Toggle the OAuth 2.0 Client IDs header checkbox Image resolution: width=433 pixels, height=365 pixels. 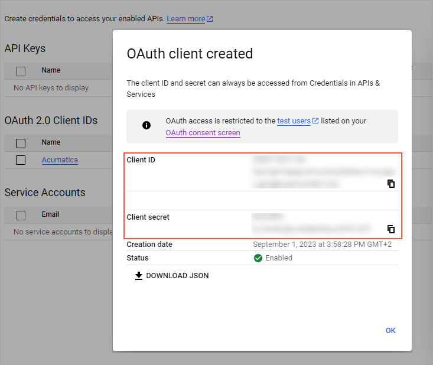21,143
